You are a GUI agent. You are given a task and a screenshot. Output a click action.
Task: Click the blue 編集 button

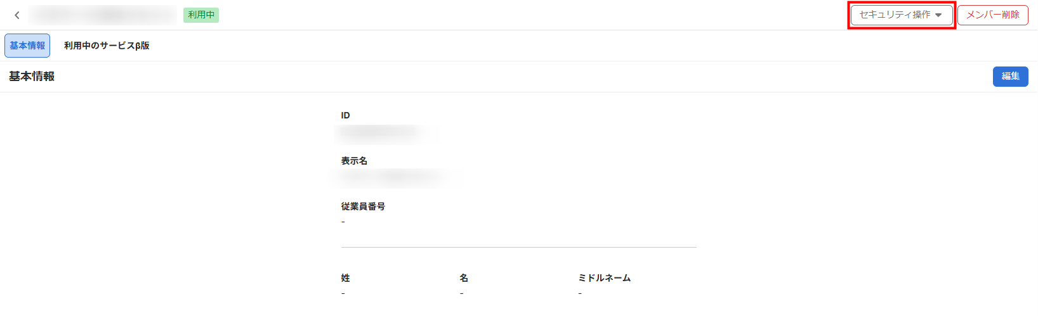pyautogui.click(x=1010, y=77)
